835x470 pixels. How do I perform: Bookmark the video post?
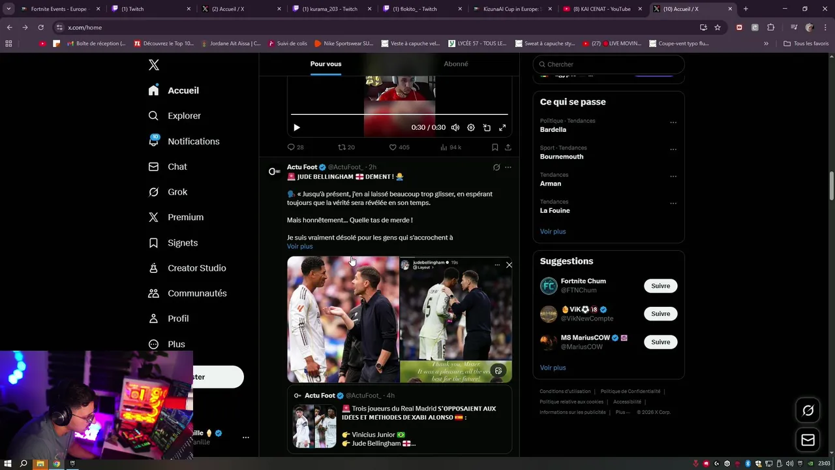tap(495, 148)
